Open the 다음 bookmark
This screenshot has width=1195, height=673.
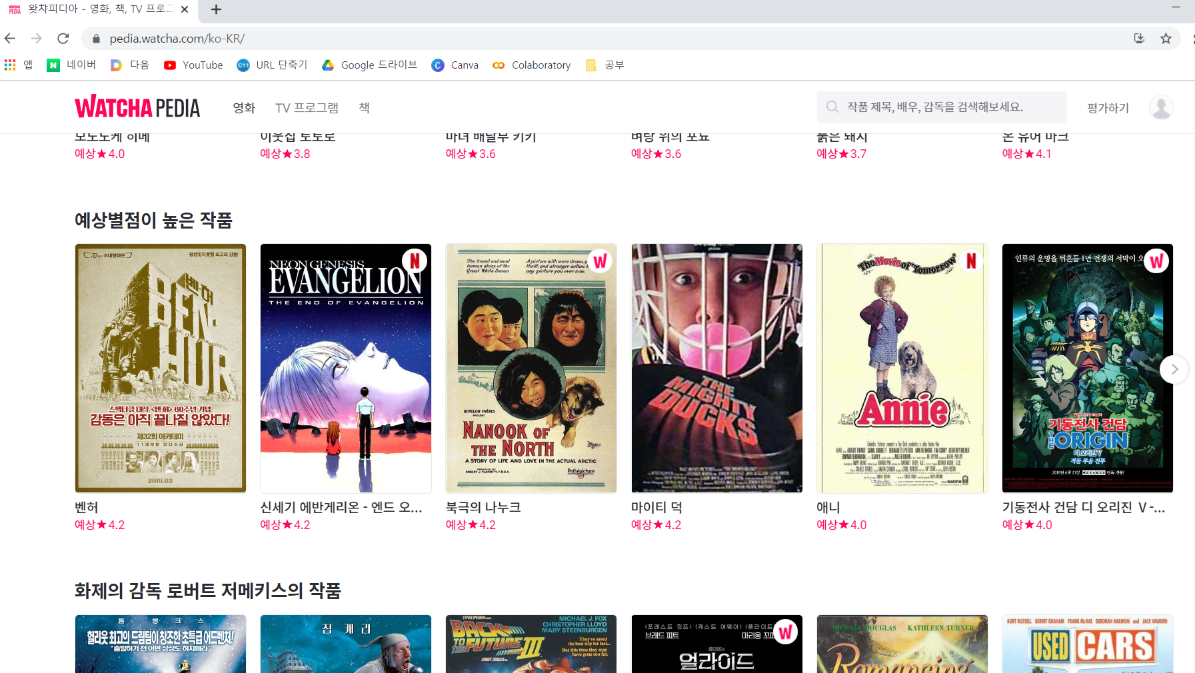pyautogui.click(x=130, y=65)
